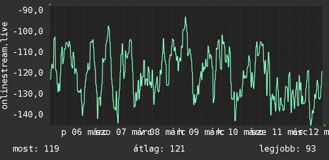Click the -90,0 y-axis label
The width and height of the screenshot is (329, 160).
(31, 10)
